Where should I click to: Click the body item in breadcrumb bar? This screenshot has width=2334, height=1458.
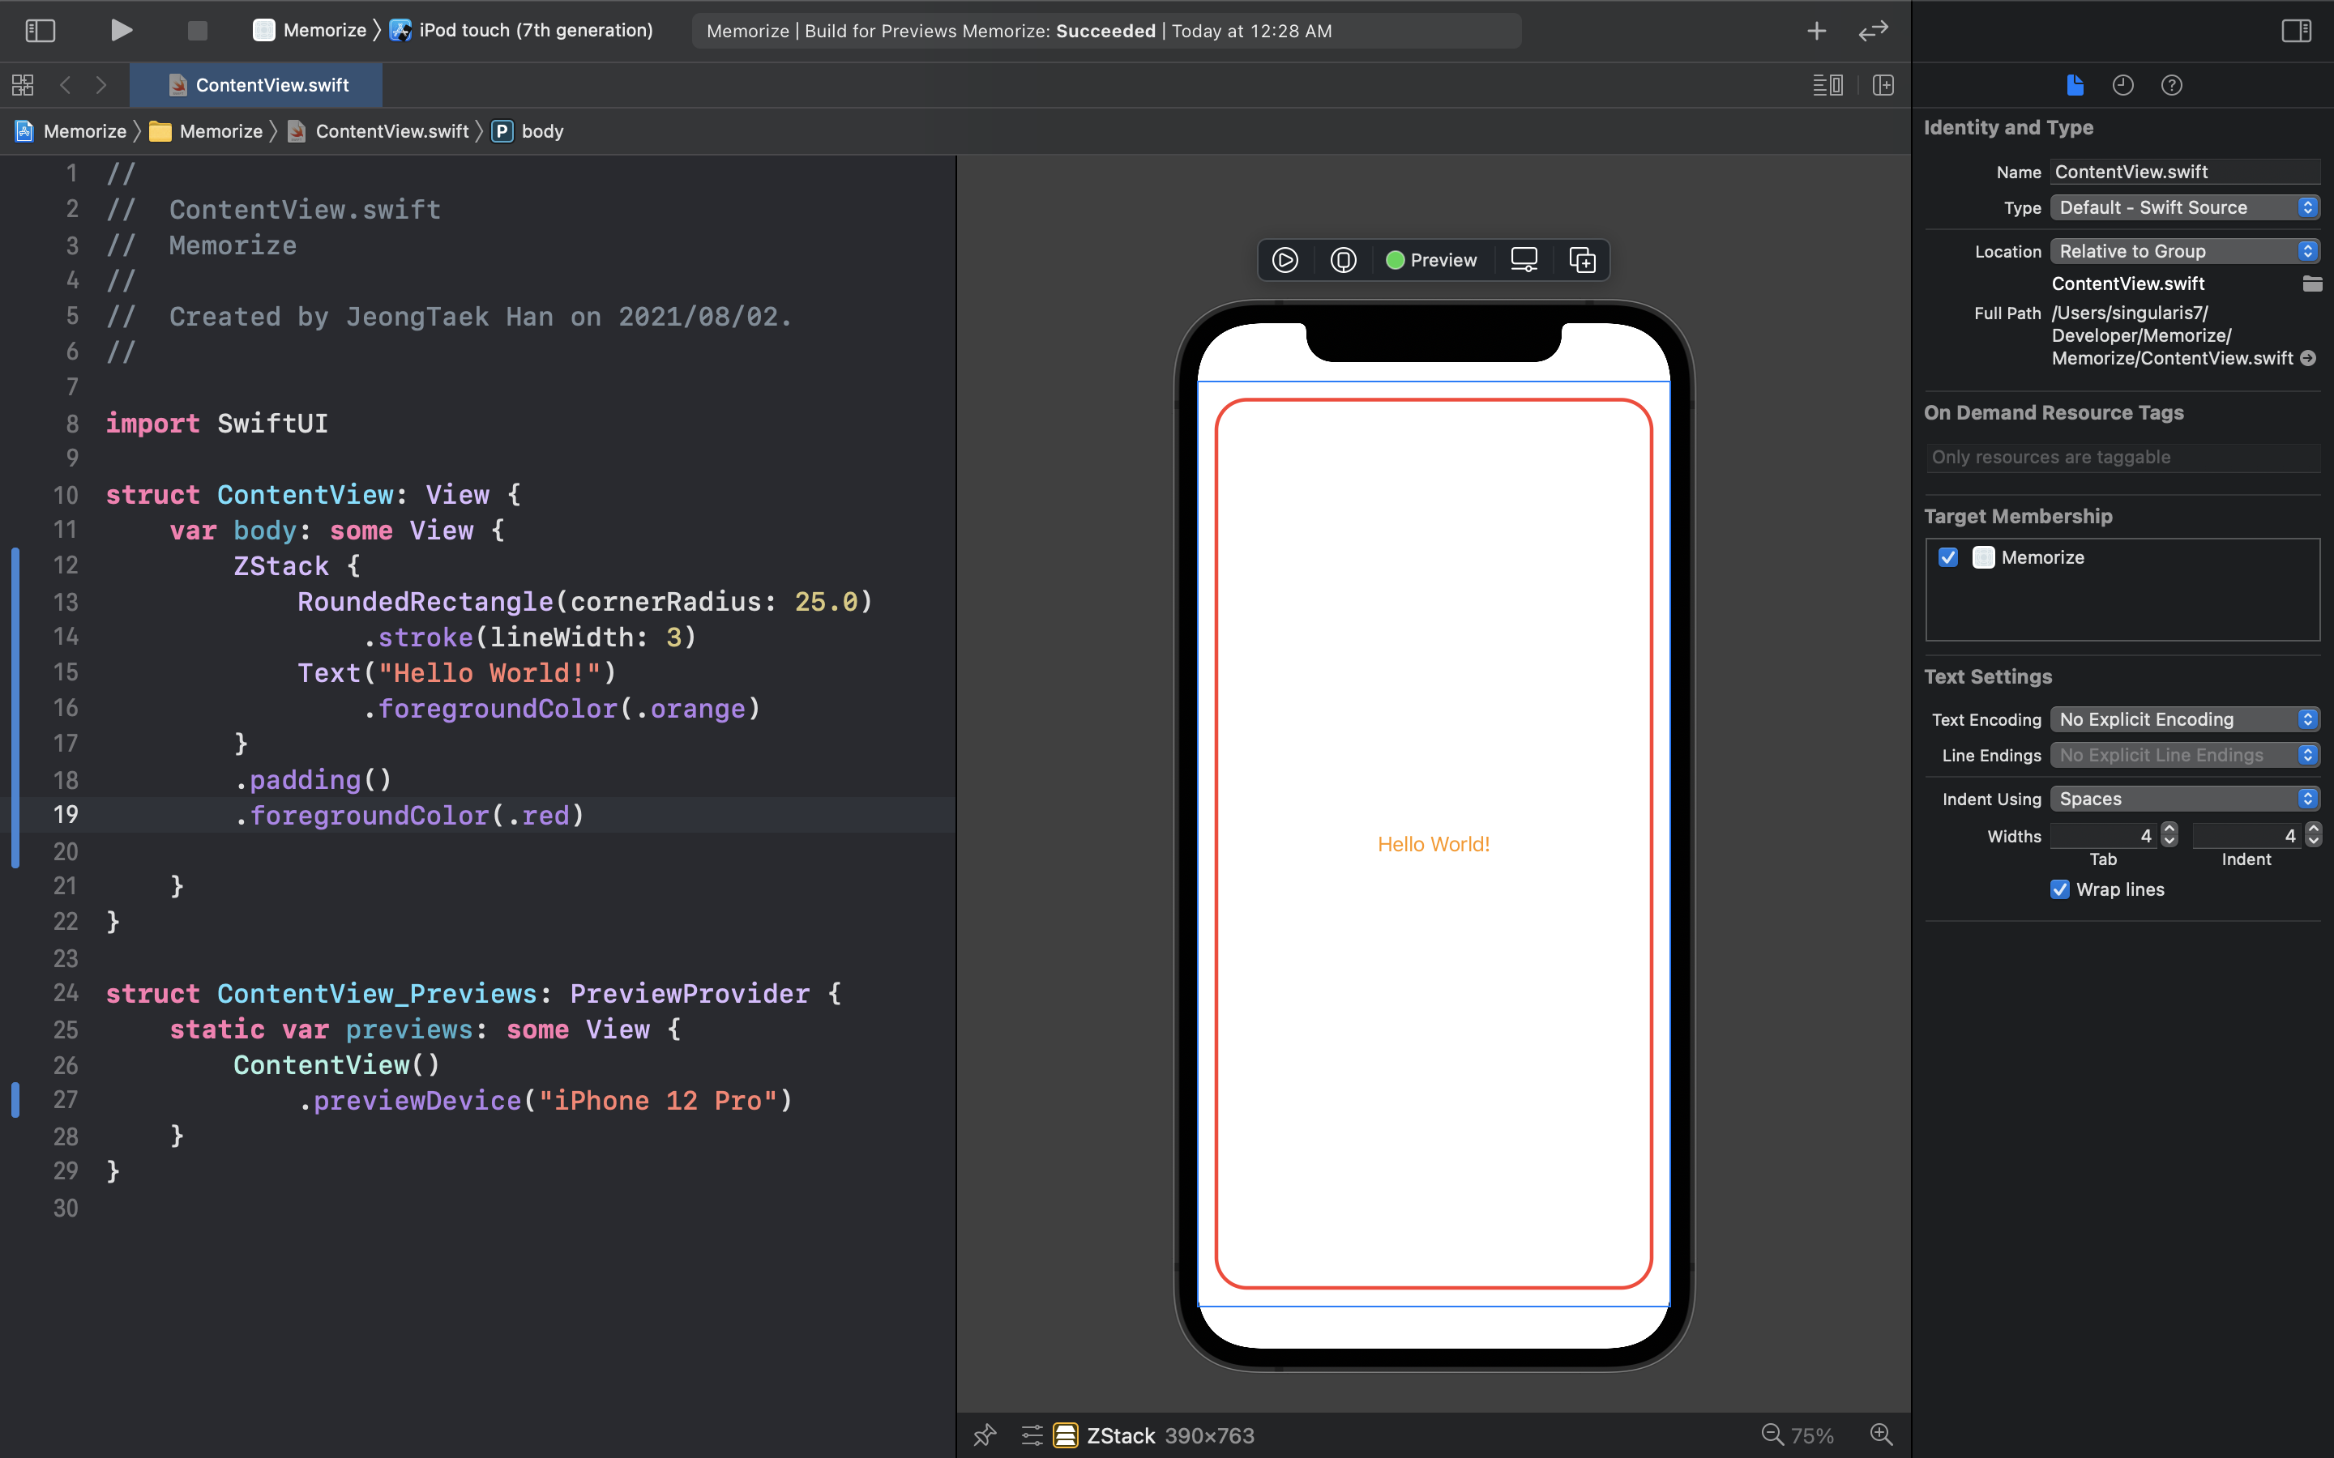pos(541,131)
